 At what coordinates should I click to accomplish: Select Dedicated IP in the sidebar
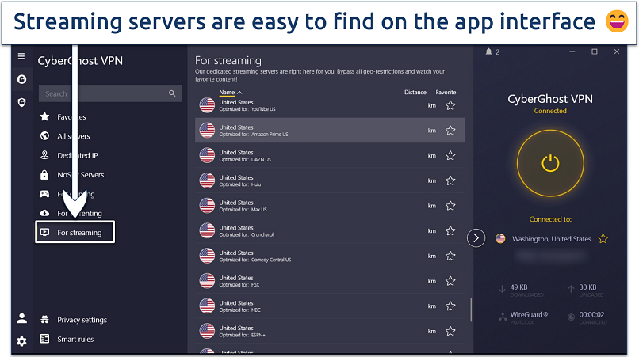[78, 156]
